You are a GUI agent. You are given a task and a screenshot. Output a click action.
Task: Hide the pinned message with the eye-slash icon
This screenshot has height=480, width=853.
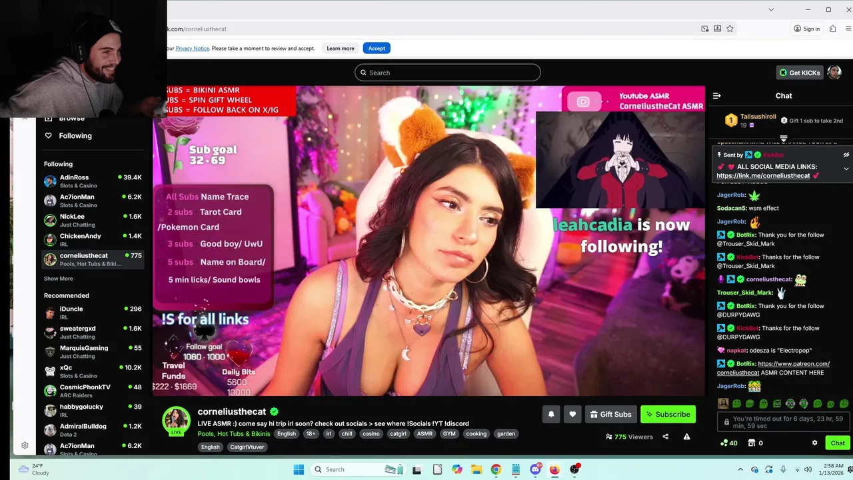coord(846,155)
